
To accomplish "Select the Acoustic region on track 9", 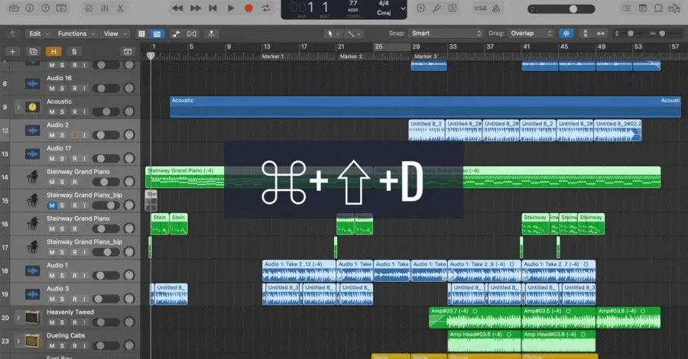I will pyautogui.click(x=425, y=106).
